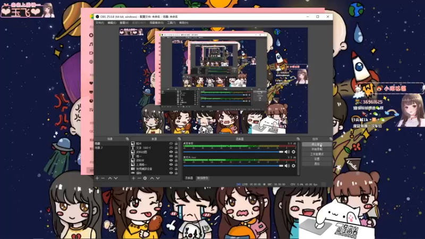This screenshot has height=239, width=425.
Task: Mute the 桌面音频 channel speaker icon
Action: tap(287, 152)
